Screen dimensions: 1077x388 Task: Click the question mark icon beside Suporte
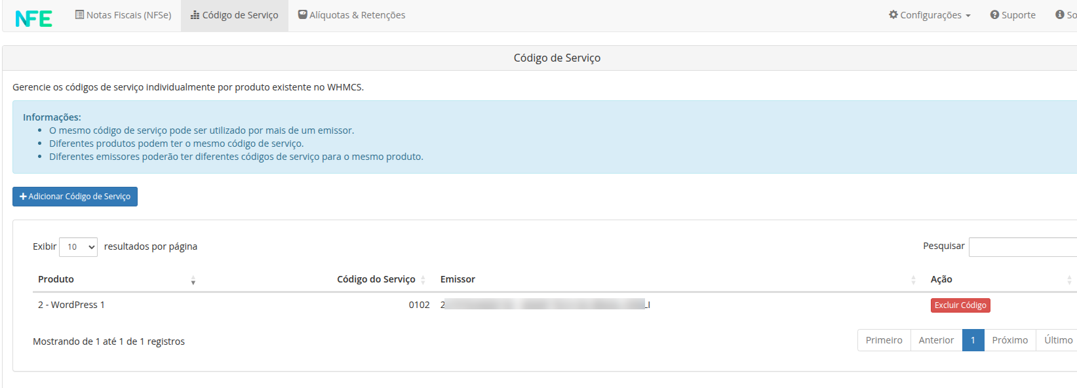(x=994, y=15)
